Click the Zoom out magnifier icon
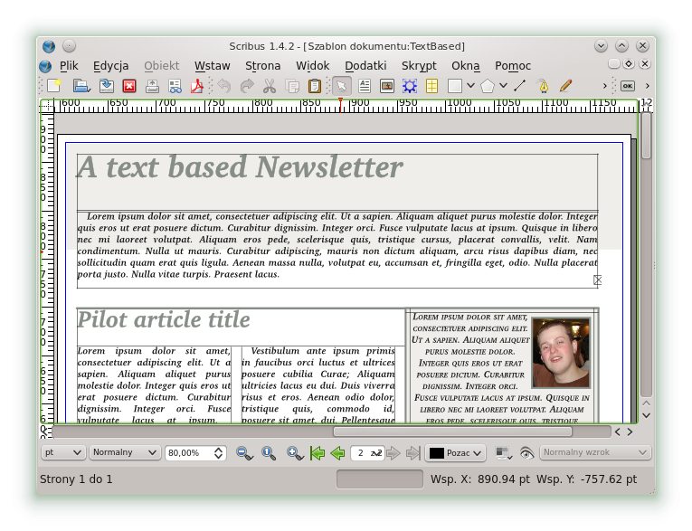 [x=242, y=452]
